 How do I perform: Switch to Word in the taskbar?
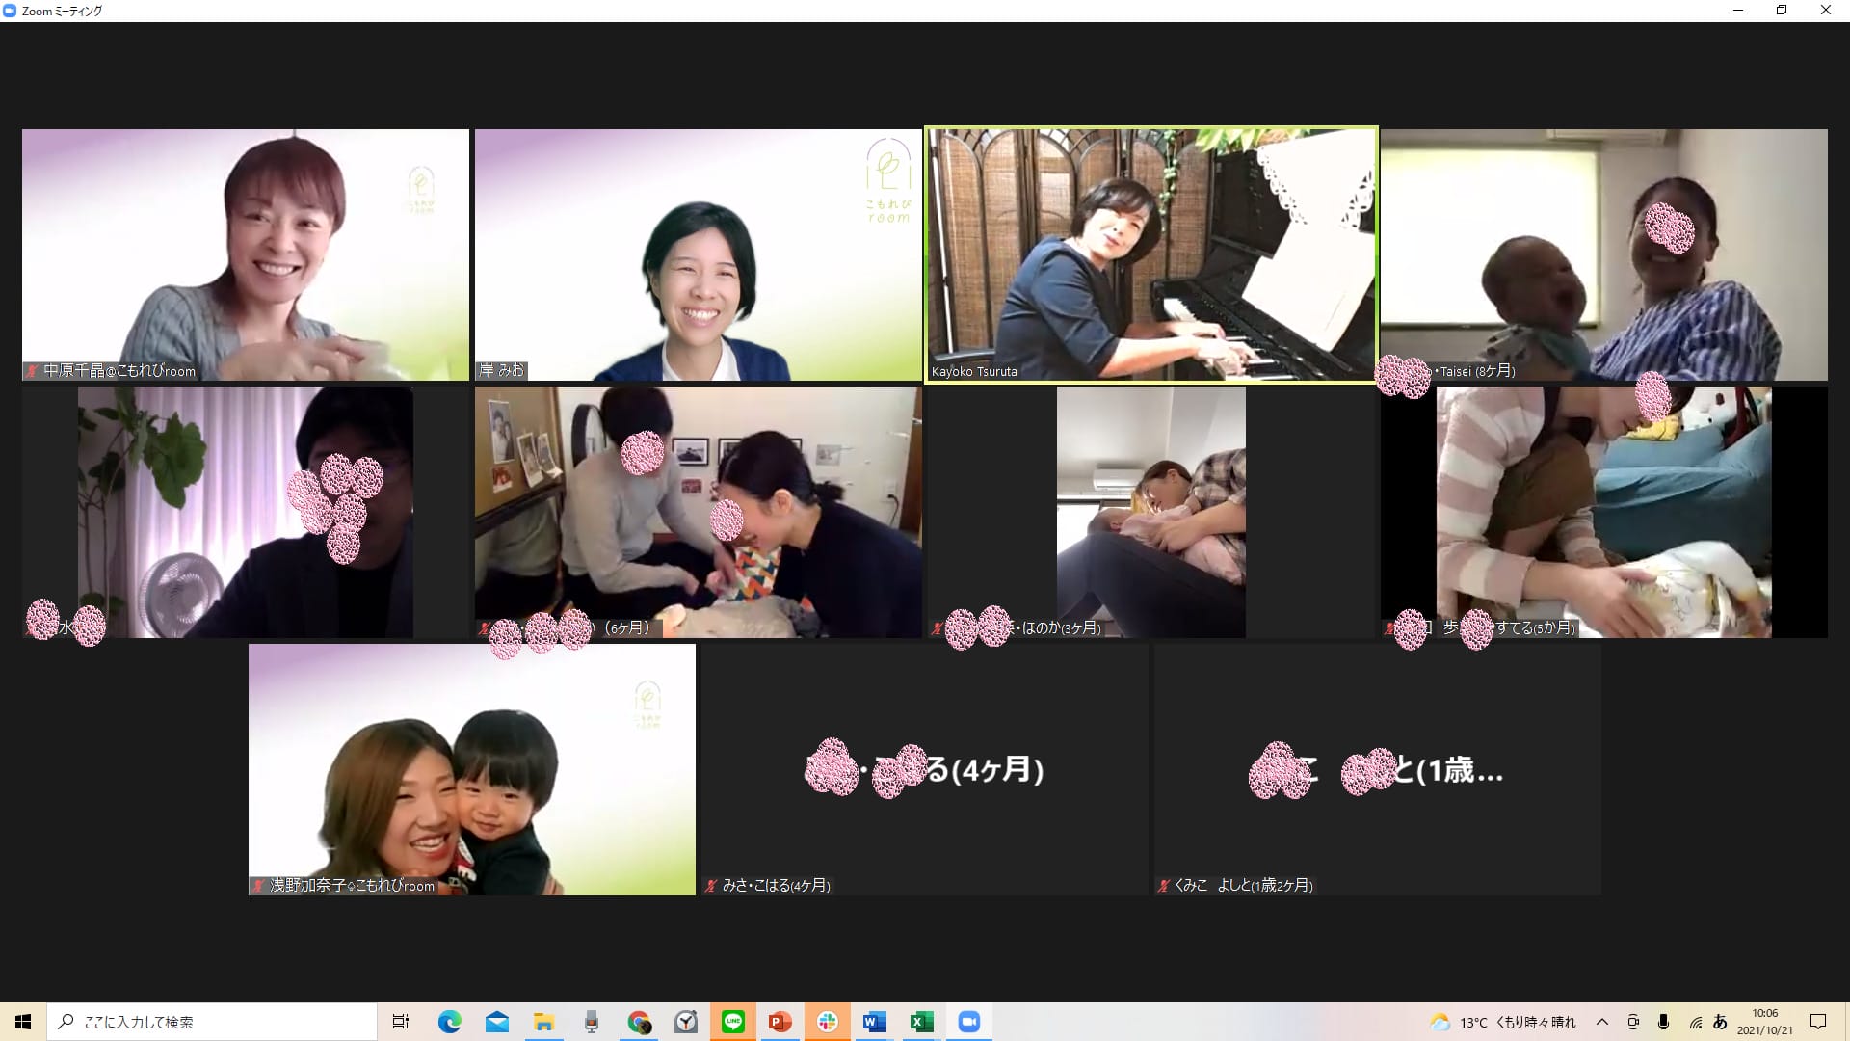875,1022
